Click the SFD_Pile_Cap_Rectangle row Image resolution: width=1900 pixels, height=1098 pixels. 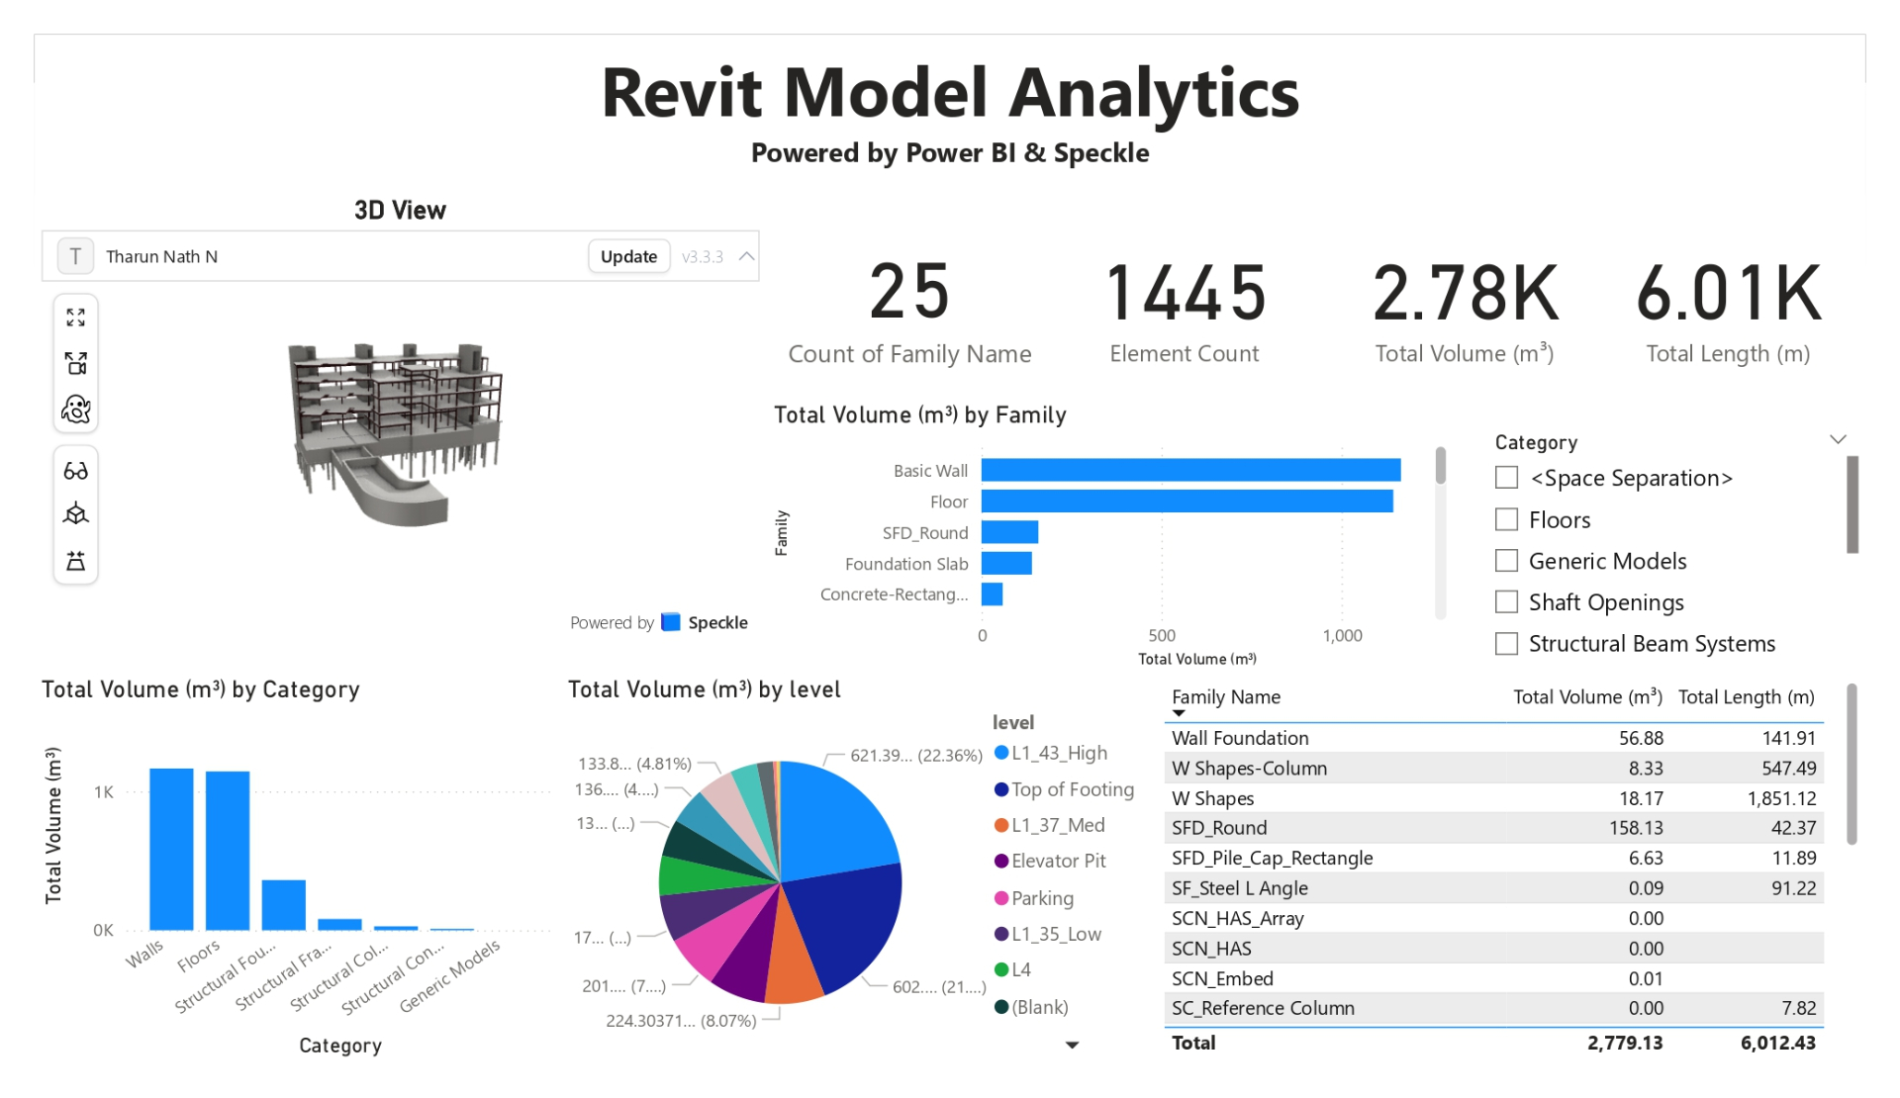click(x=1493, y=859)
